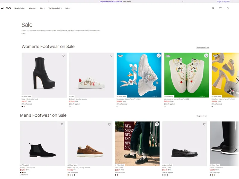Open Creed brown sneaker image
Screen dimensions: 239x179
pos(90,144)
